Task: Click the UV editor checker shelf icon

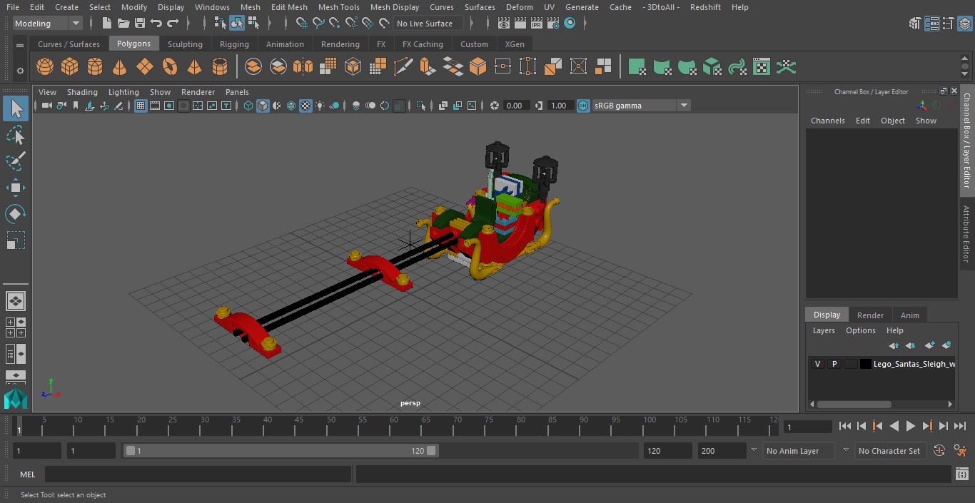Action: coord(762,67)
